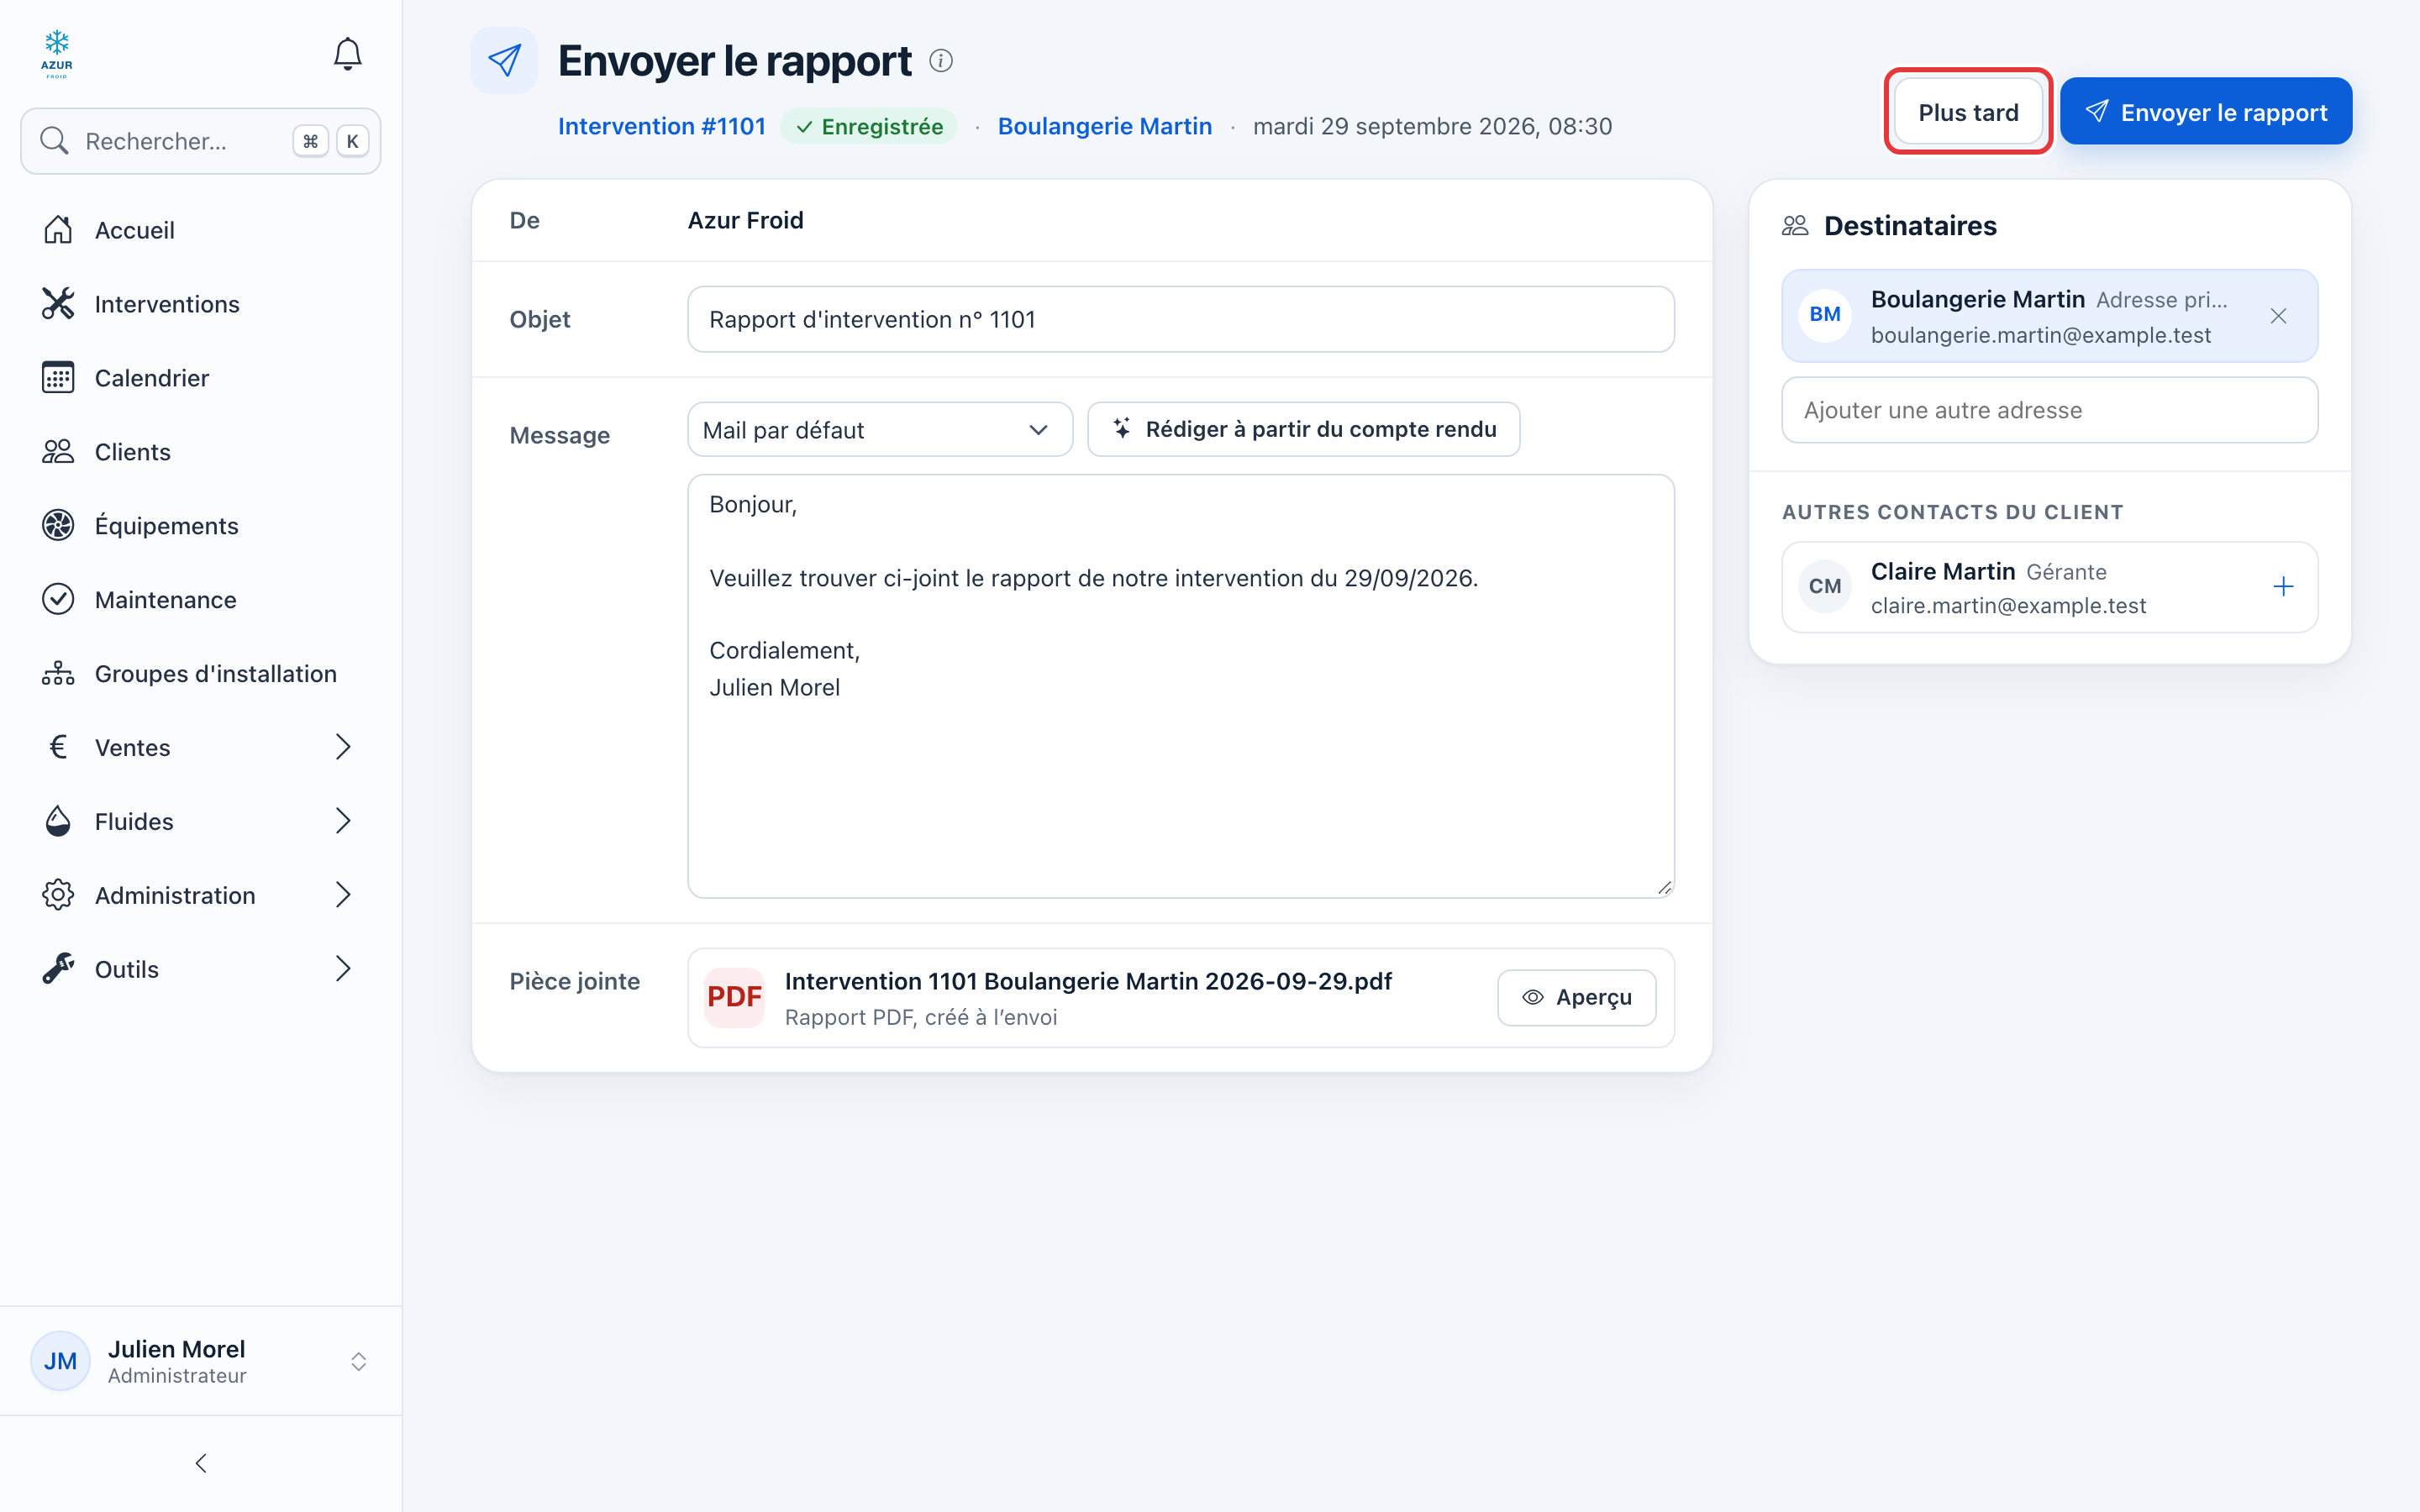
Task: Click the Objet subject field
Action: click(x=1181, y=320)
